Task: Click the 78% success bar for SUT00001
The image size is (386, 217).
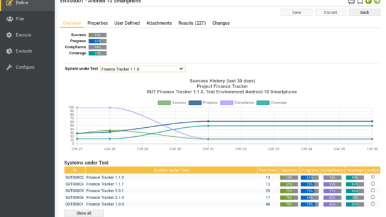Action: 289,204
